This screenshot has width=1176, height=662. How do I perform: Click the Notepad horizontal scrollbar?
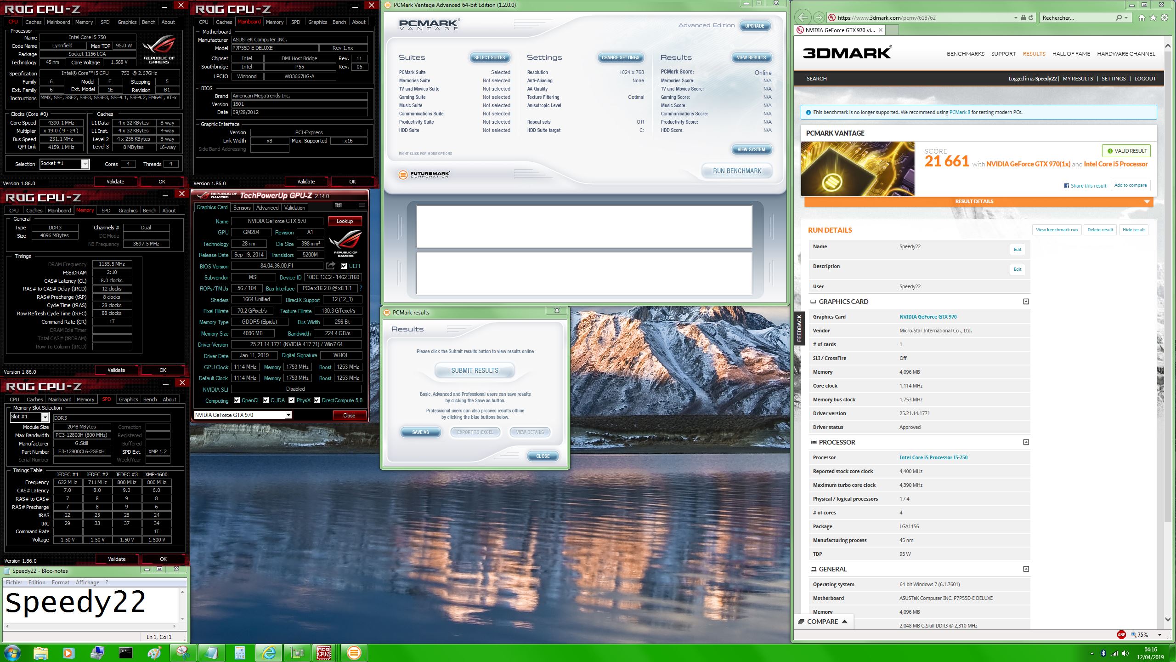click(x=92, y=626)
